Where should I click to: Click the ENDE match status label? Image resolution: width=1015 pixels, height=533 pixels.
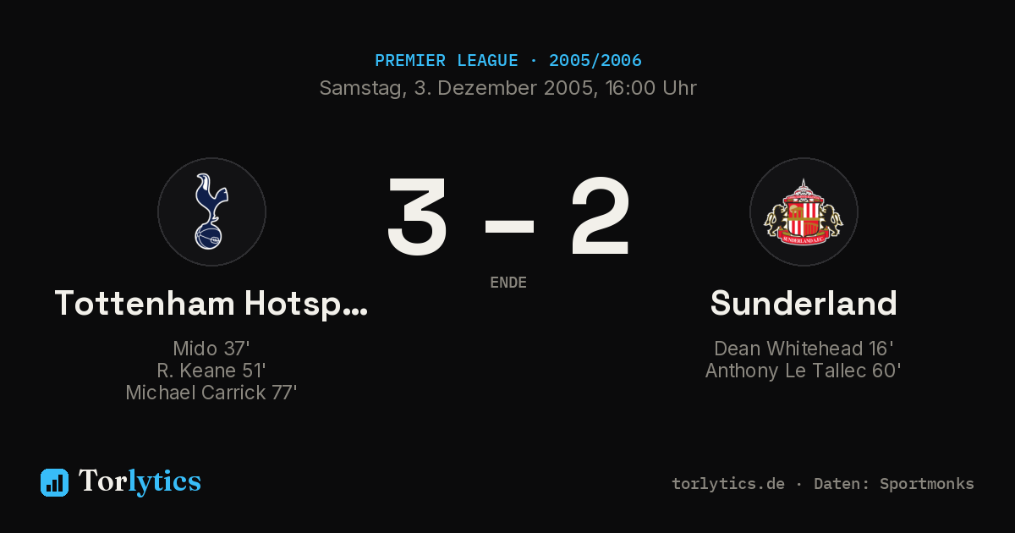coord(508,283)
